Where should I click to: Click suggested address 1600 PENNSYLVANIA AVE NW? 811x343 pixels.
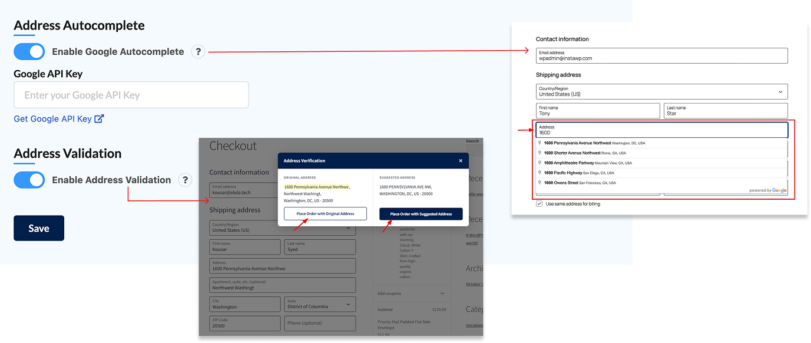pyautogui.click(x=406, y=187)
